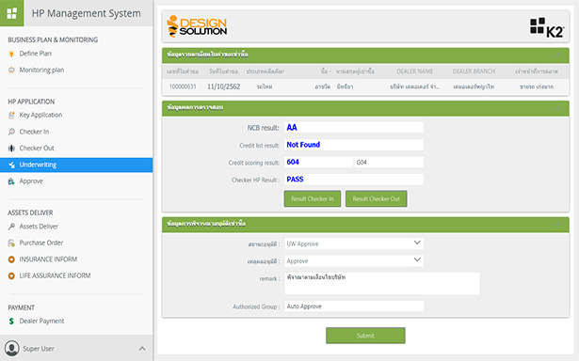This screenshot has height=361, width=579.
Task: Click the Approve icon
Action: point(11,181)
